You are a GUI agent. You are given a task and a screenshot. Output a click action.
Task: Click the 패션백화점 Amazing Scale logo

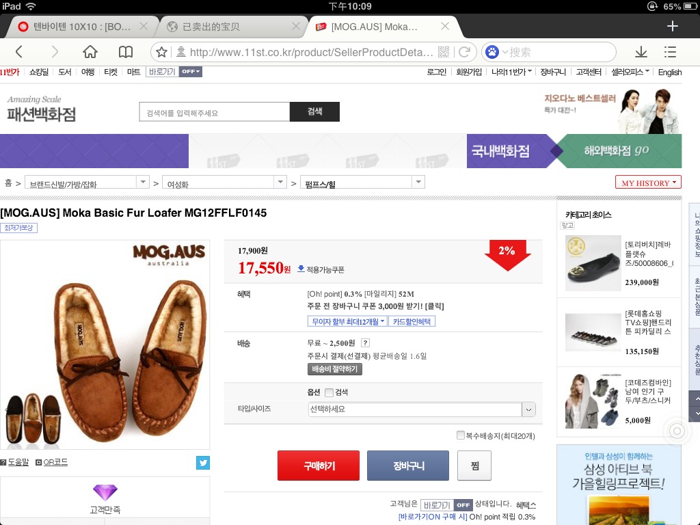(41, 109)
